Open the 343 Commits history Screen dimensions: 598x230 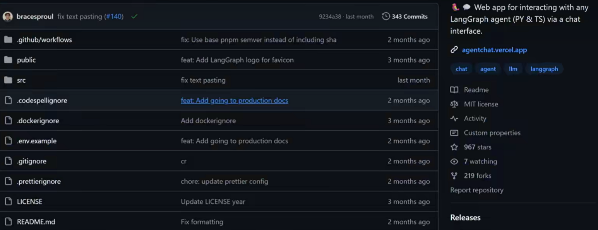click(x=405, y=17)
